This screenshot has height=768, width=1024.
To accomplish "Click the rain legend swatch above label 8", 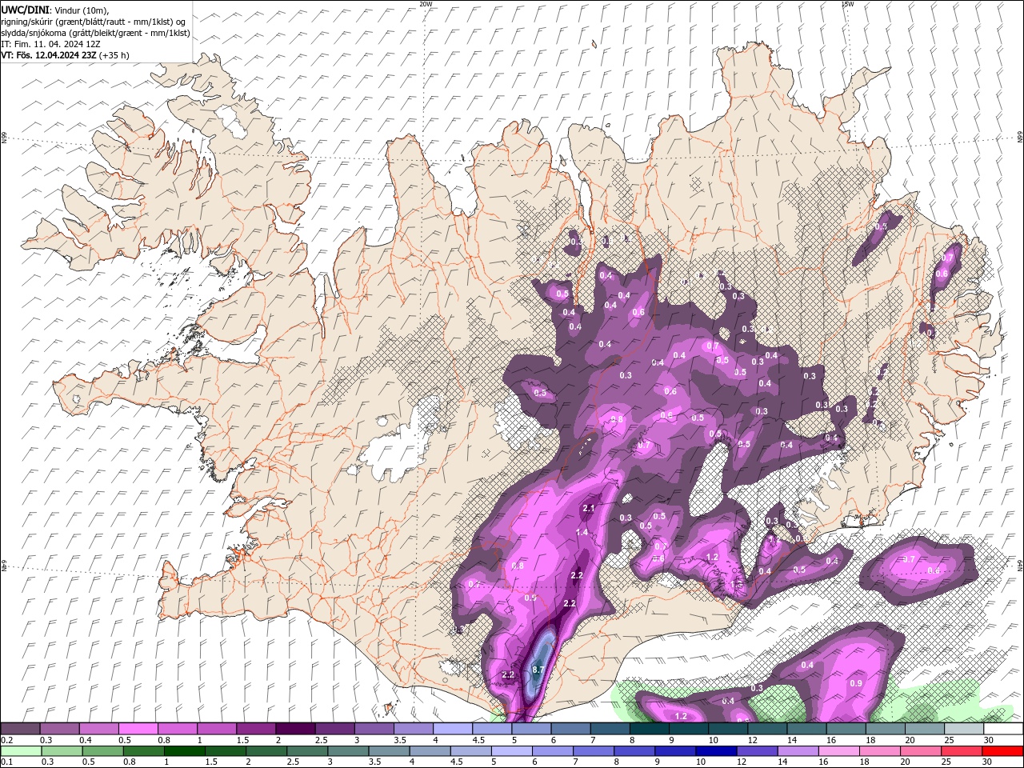I will click(634, 751).
